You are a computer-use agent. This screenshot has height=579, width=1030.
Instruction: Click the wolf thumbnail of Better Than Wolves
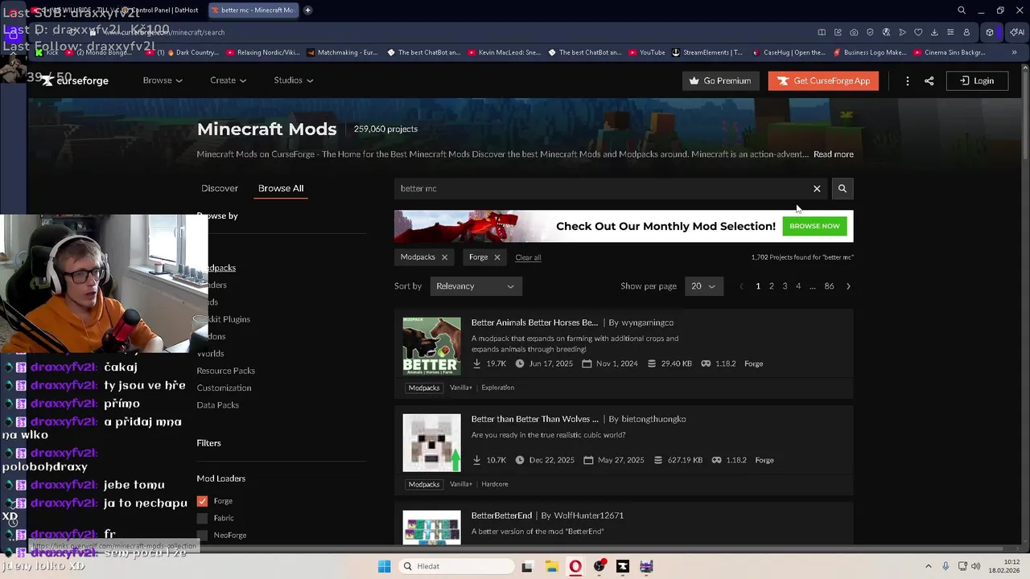pos(431,442)
